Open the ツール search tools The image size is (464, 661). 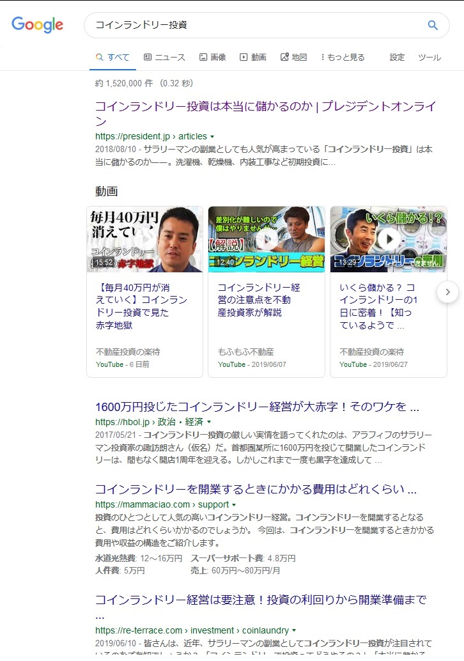[429, 58]
